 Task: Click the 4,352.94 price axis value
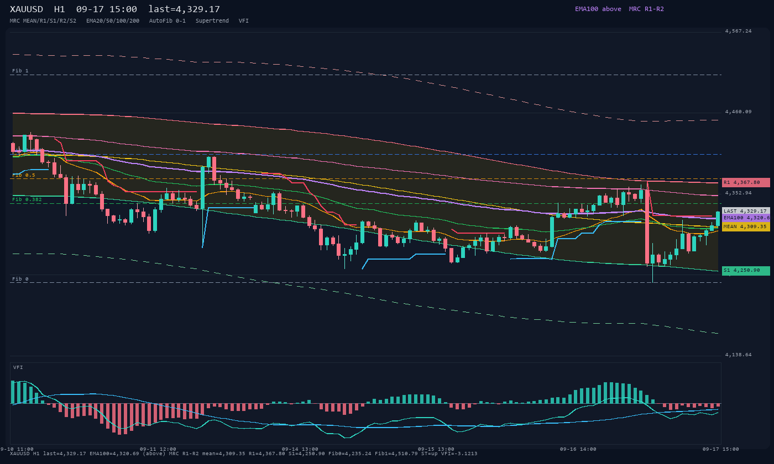739,193
